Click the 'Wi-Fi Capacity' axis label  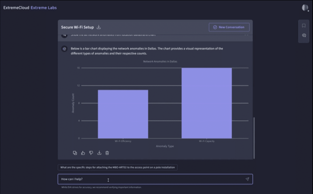coord(207,141)
